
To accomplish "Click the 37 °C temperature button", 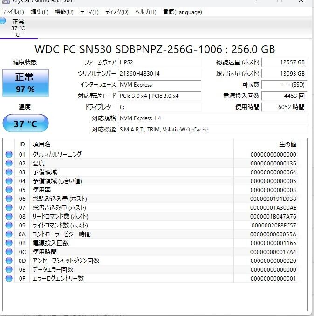I will (26, 124).
